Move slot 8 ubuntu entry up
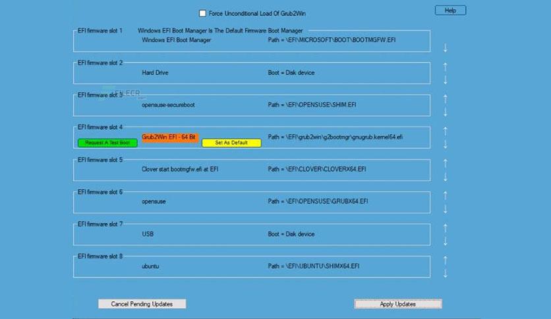Image resolution: width=551 pixels, height=319 pixels. pyautogui.click(x=446, y=260)
